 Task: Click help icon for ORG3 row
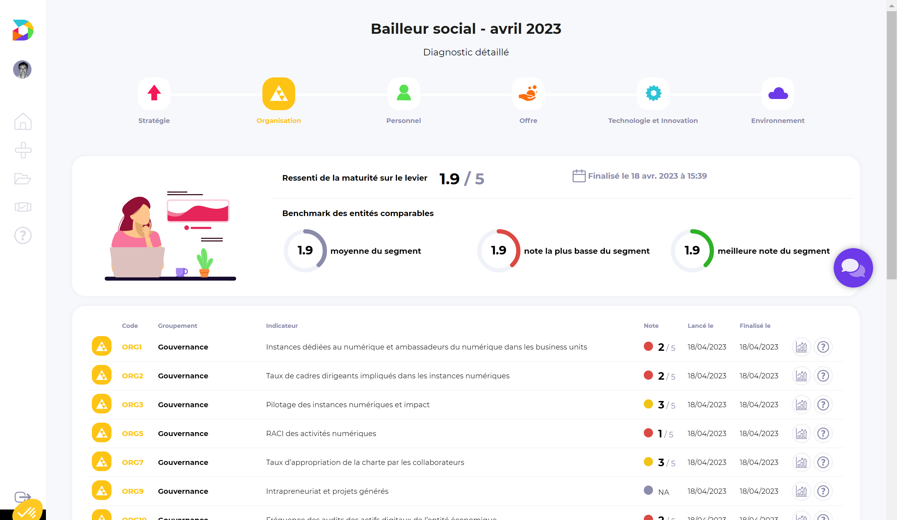click(823, 404)
